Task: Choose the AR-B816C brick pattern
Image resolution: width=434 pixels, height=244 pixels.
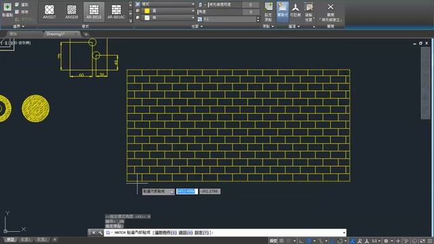Action: [116, 12]
